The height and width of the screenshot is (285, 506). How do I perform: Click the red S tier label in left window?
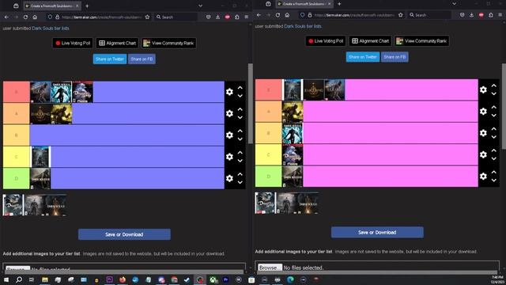point(16,92)
